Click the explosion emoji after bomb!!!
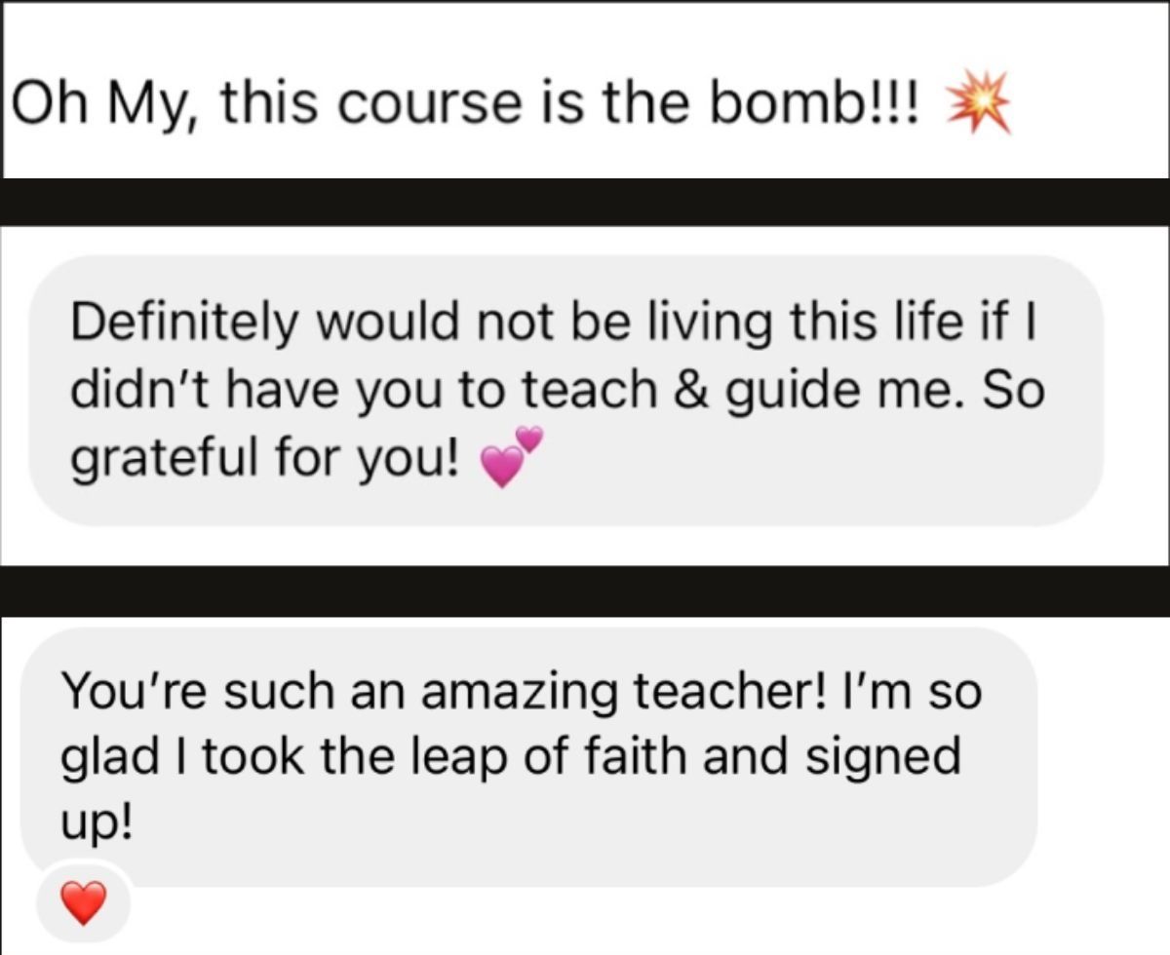 (x=974, y=104)
